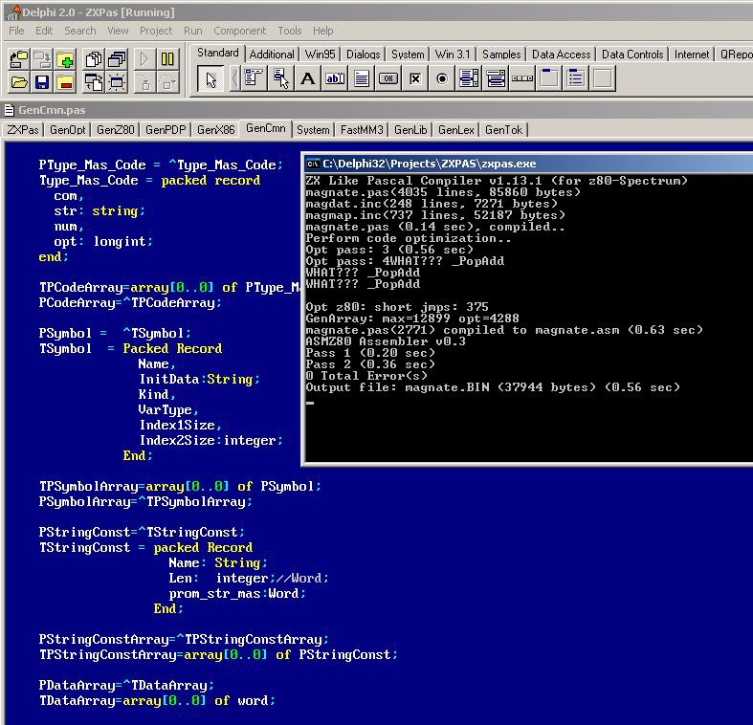The width and height of the screenshot is (753, 725).
Task: Open the Run menu
Action: point(192,31)
